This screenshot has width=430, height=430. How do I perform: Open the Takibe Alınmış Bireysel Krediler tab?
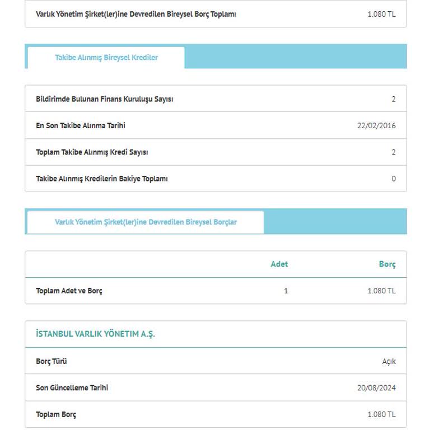point(106,58)
